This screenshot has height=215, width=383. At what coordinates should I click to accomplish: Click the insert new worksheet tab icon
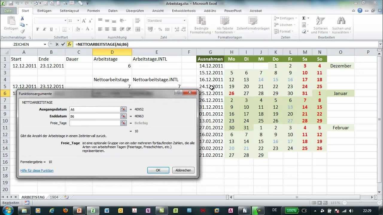[x=66, y=197]
